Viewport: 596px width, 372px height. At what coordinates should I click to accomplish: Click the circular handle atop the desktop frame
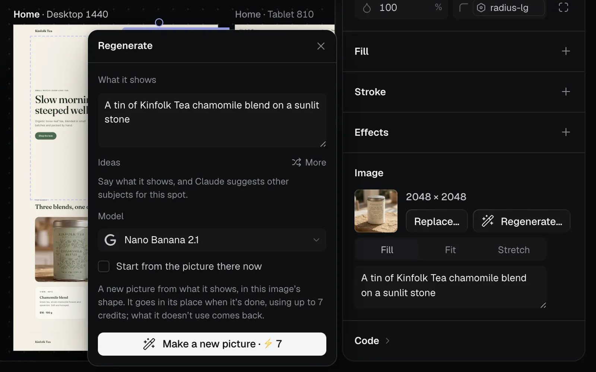[x=159, y=23]
